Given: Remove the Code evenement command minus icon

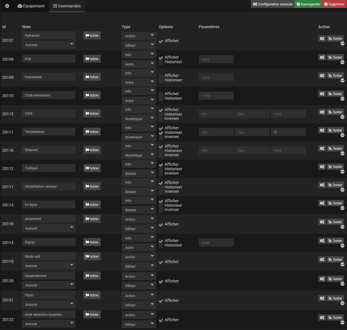Looking at the screenshot, I should pyautogui.click(x=342, y=99).
